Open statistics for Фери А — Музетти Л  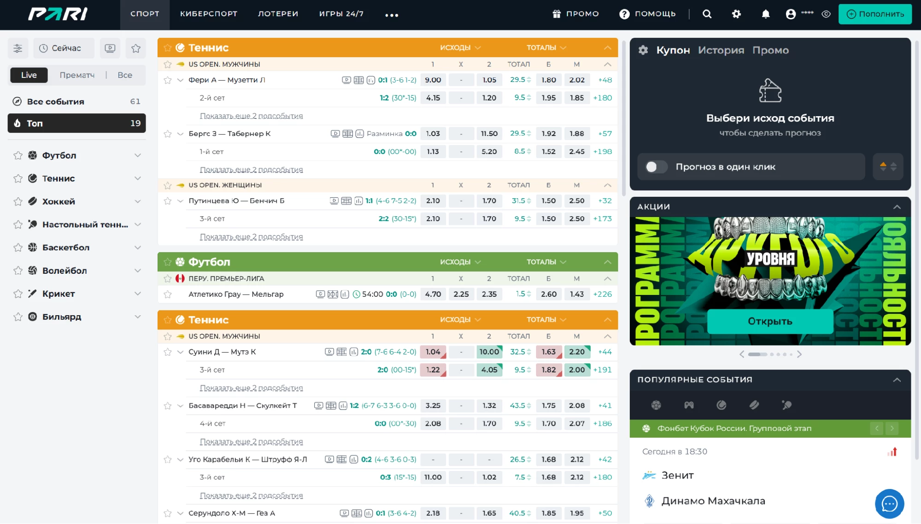point(370,80)
